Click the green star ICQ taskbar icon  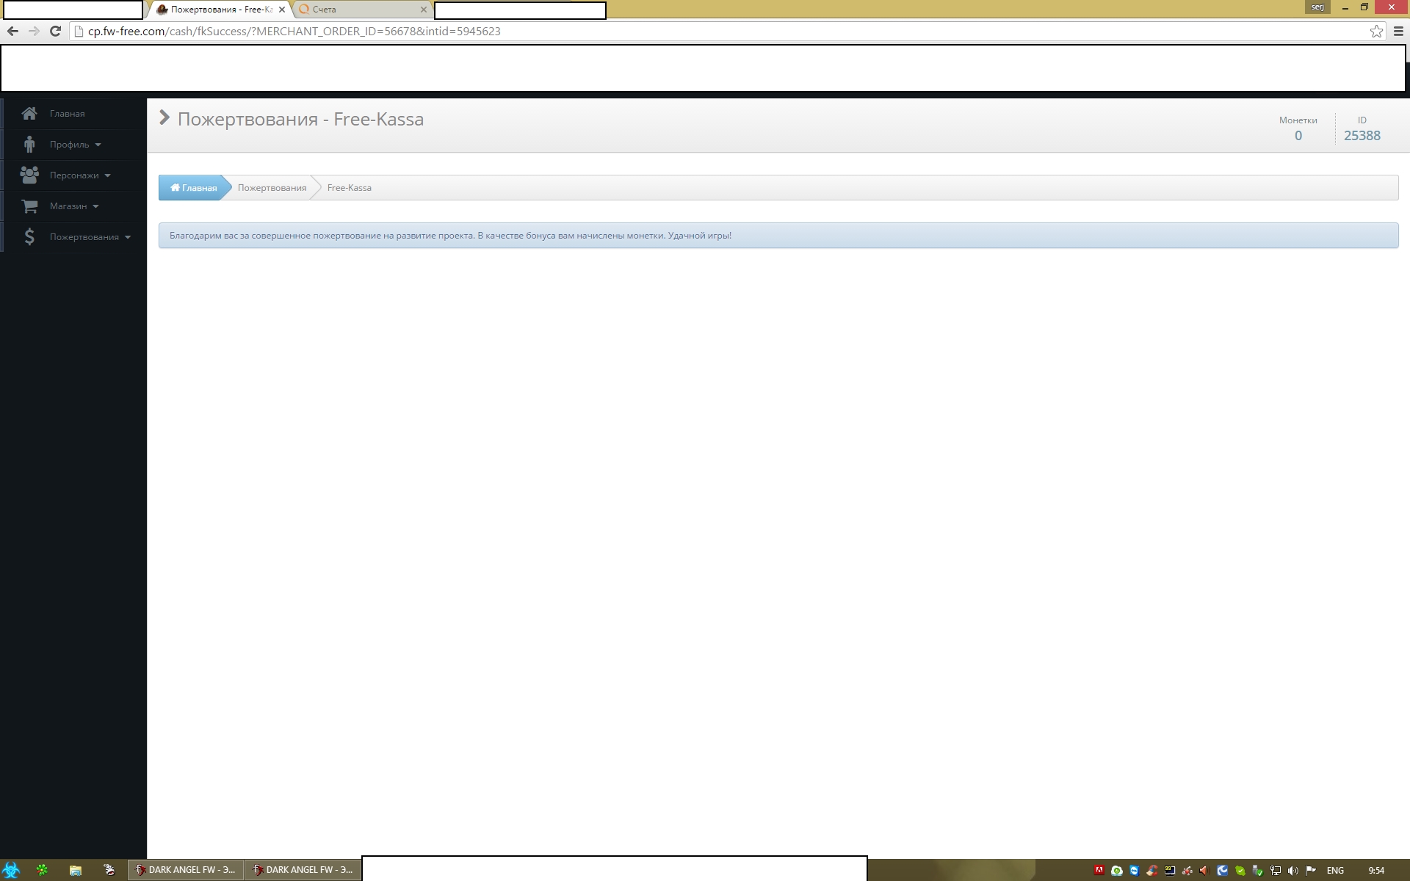point(42,870)
